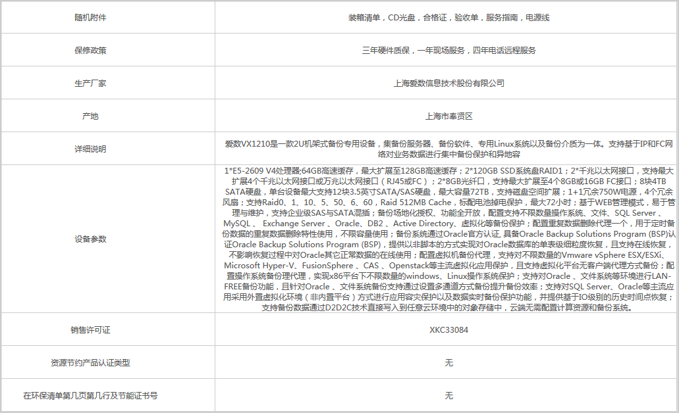Click the XKC33084 license number
Screen dimensions: 679x413
(x=448, y=330)
